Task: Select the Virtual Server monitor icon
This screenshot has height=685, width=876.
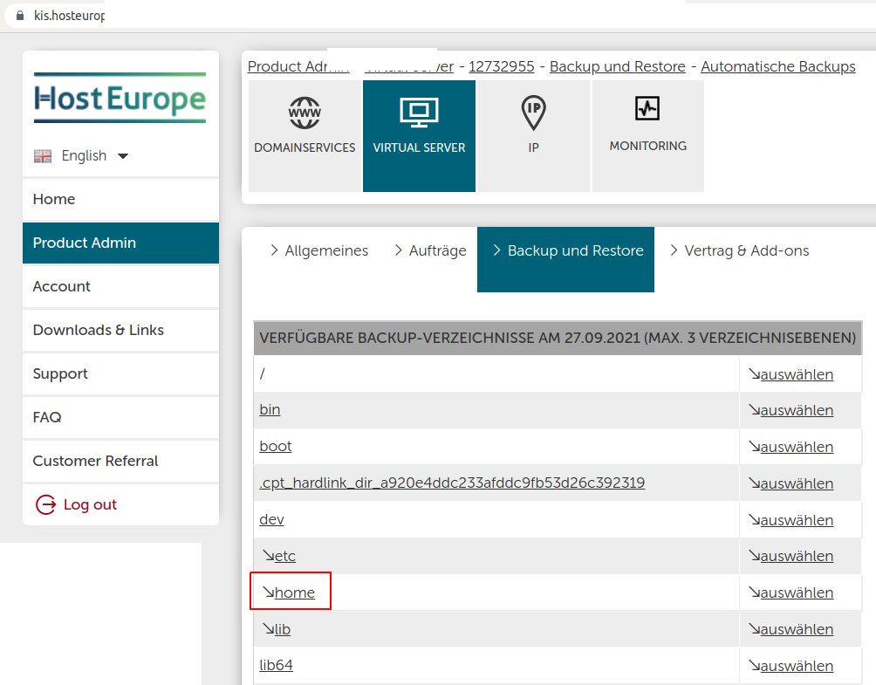Action: 419,113
